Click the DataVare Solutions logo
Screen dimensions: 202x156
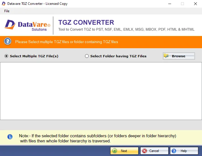click(27, 25)
